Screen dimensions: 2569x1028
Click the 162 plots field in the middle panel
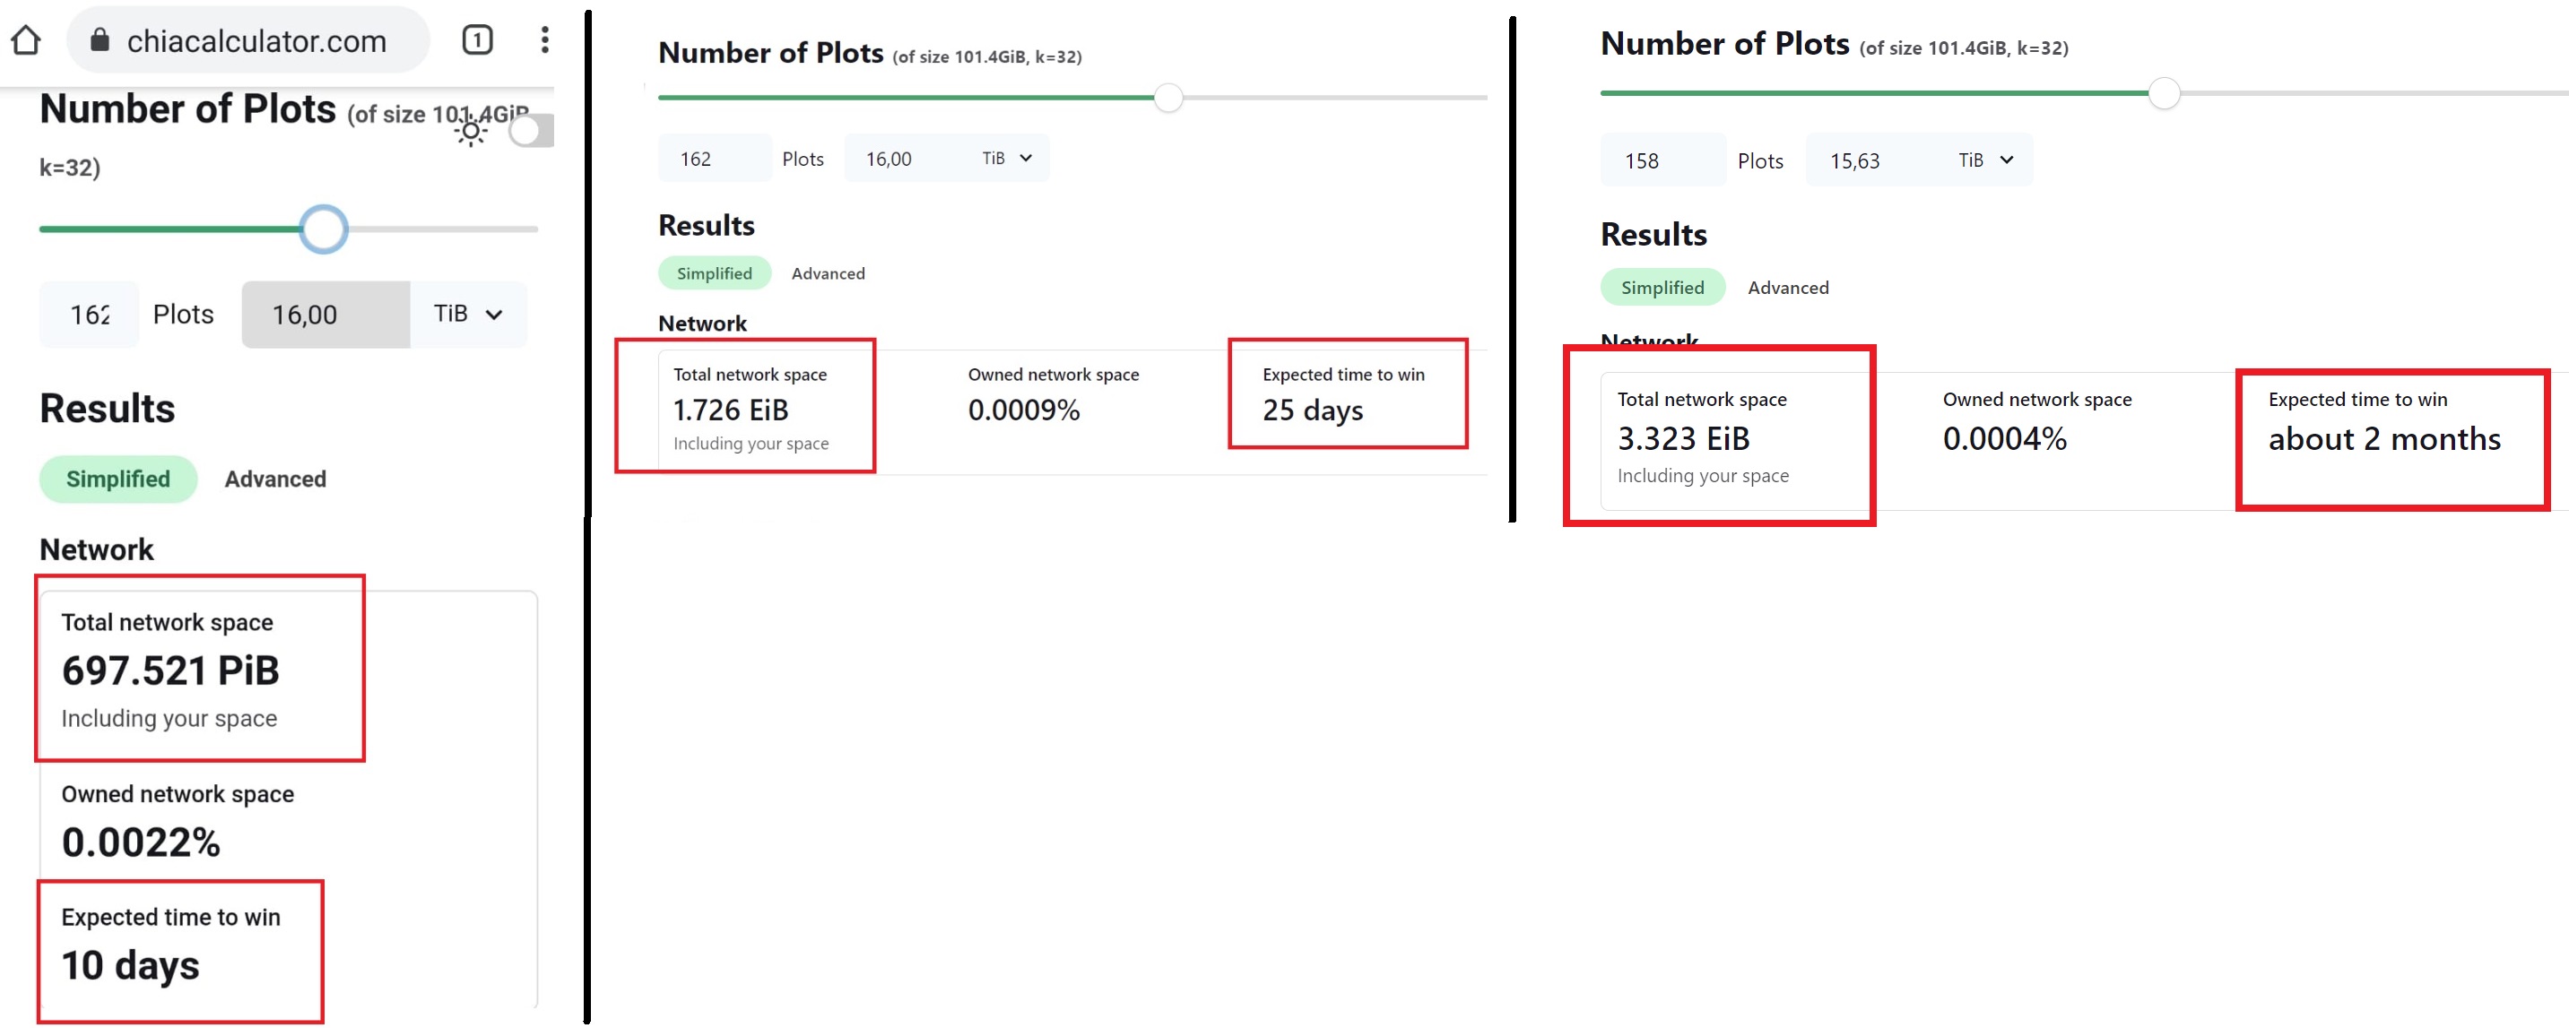tap(714, 159)
